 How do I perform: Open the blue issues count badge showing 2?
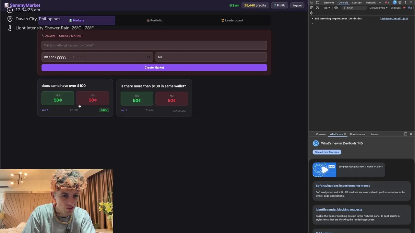pos(410,8)
